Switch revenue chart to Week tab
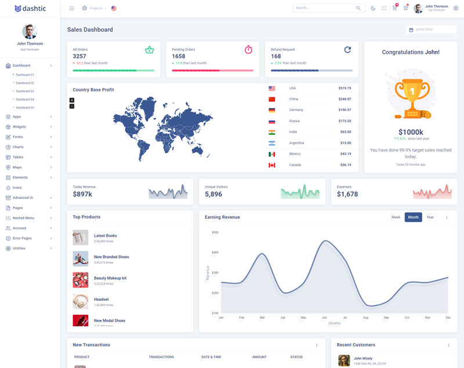This screenshot has height=368, width=464. coord(396,218)
